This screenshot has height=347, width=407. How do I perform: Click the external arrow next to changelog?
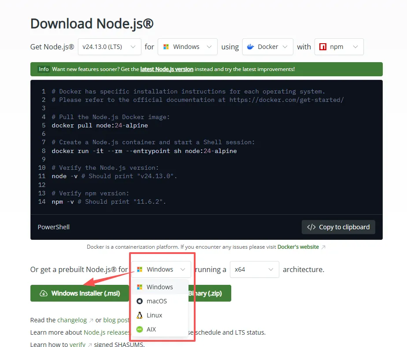click(91, 321)
